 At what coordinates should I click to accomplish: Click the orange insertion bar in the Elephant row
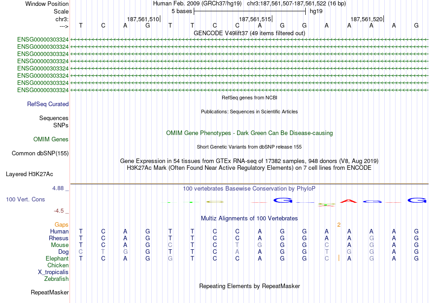pos(339,258)
